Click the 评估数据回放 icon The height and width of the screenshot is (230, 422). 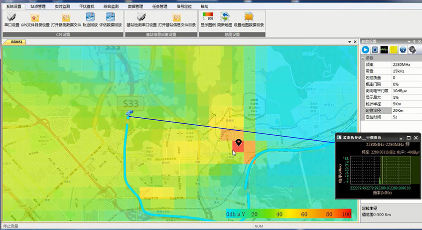coord(111,19)
